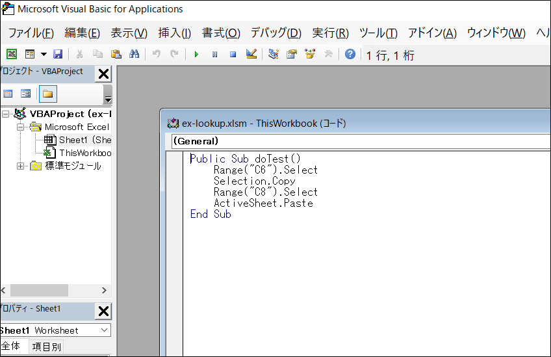
Task: Open the 書式(O) menu
Action: 221,33
